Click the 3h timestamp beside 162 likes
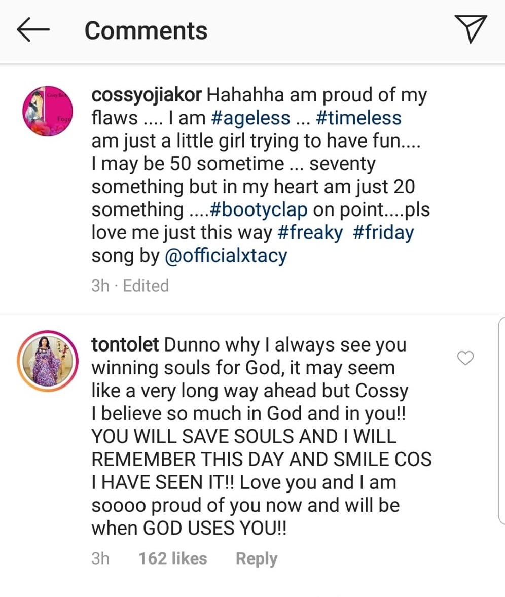The image size is (505, 597). [x=100, y=559]
